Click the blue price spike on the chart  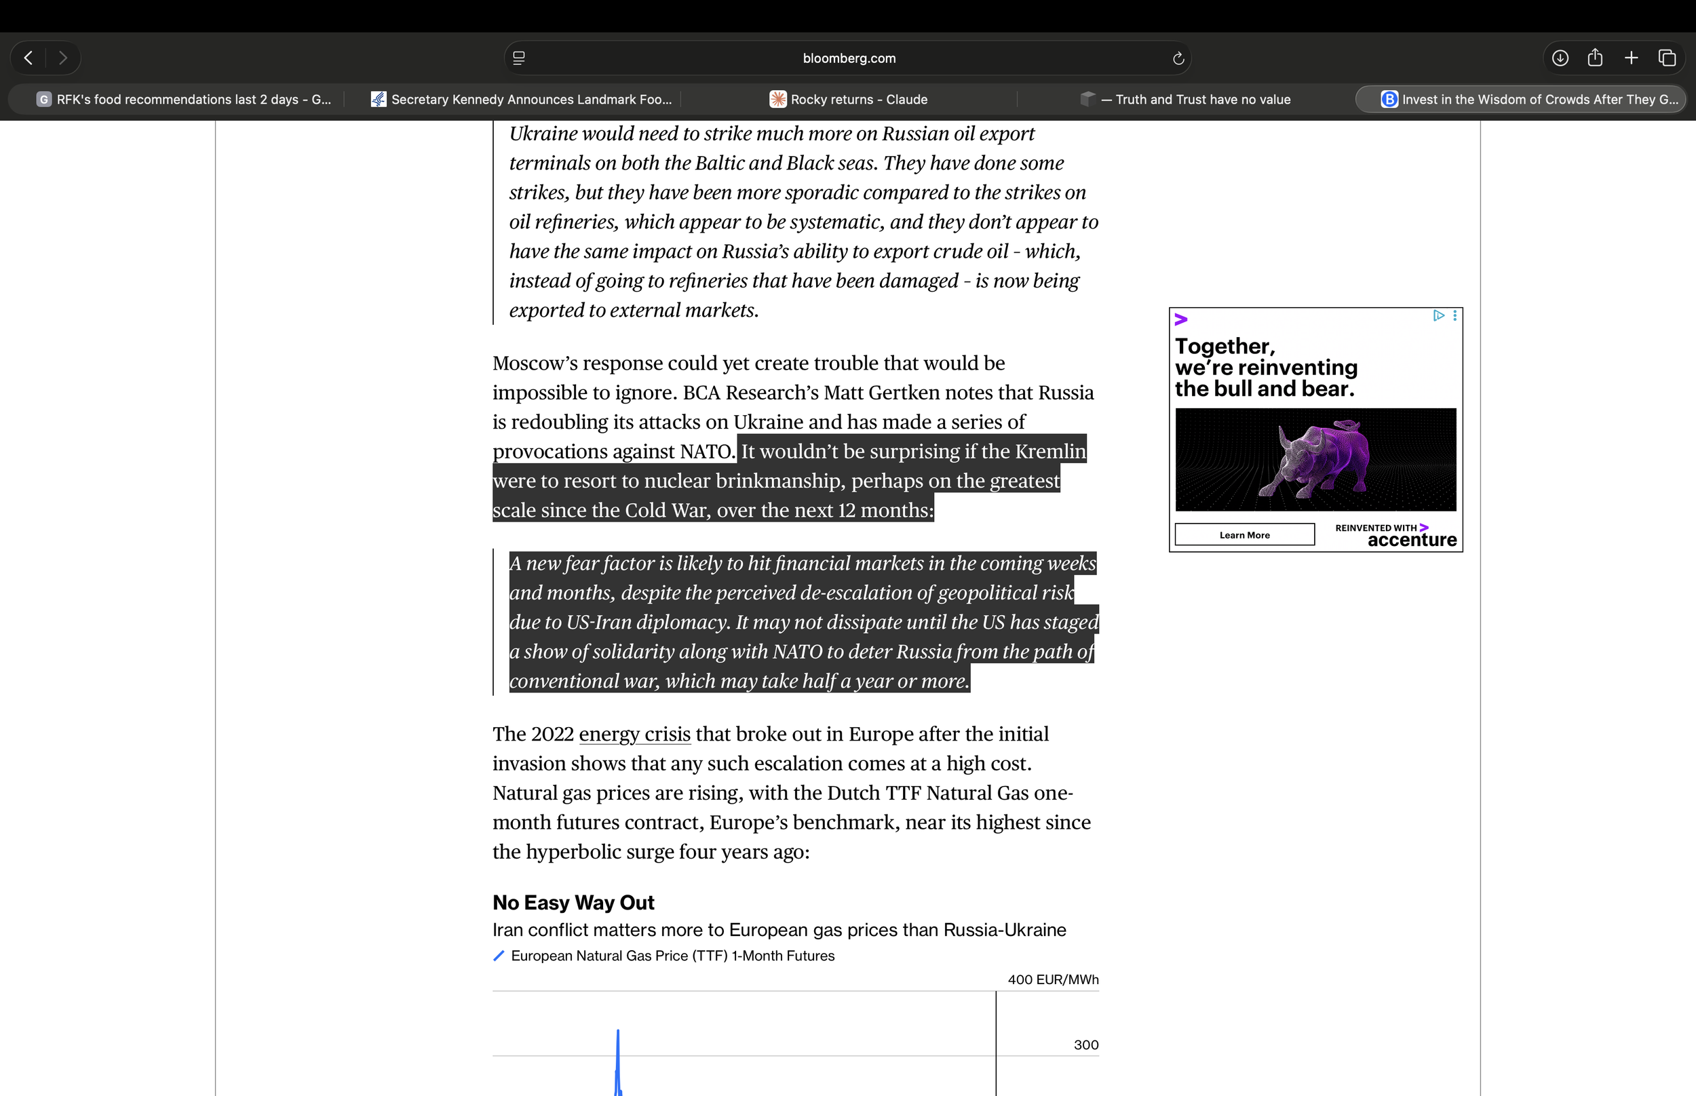tap(618, 1062)
